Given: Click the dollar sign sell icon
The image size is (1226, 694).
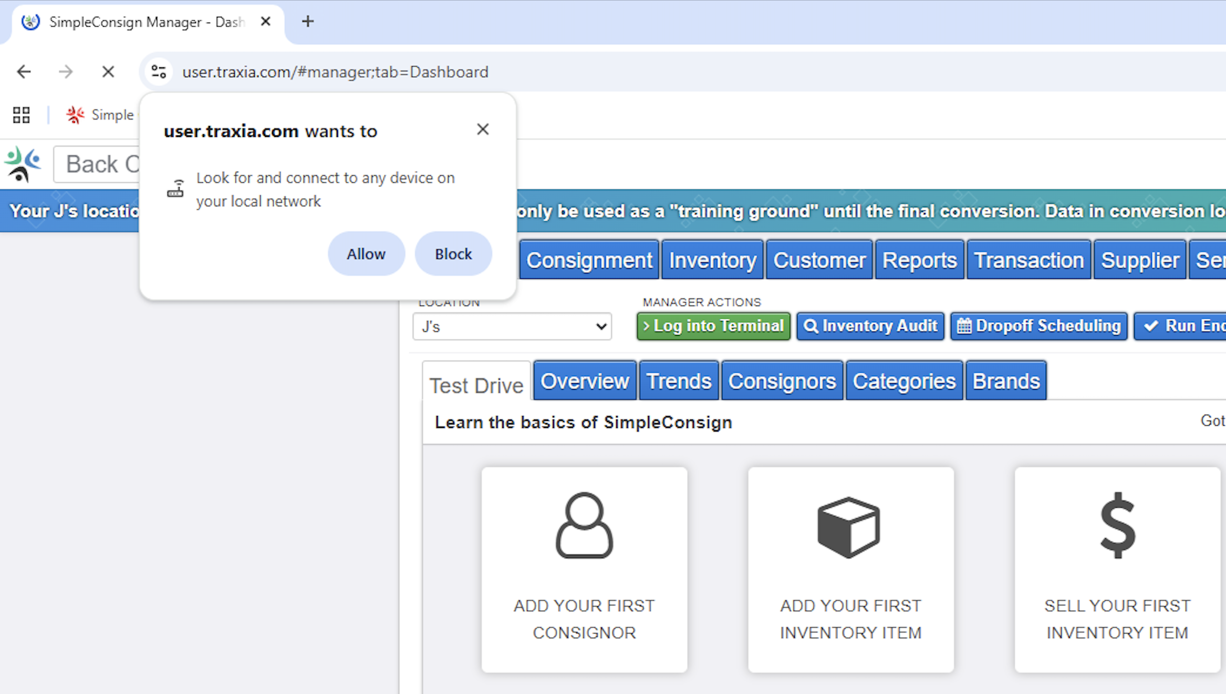Looking at the screenshot, I should [1117, 525].
